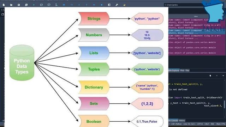Click the ('python', 'website') tuple example
Image resolution: width=226 pixels, height=127 pixels.
click(147, 69)
